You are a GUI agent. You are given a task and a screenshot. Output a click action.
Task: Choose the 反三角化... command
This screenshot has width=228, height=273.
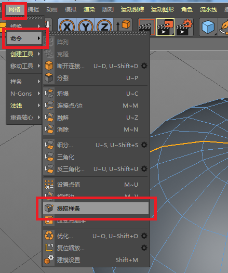tap(96, 169)
